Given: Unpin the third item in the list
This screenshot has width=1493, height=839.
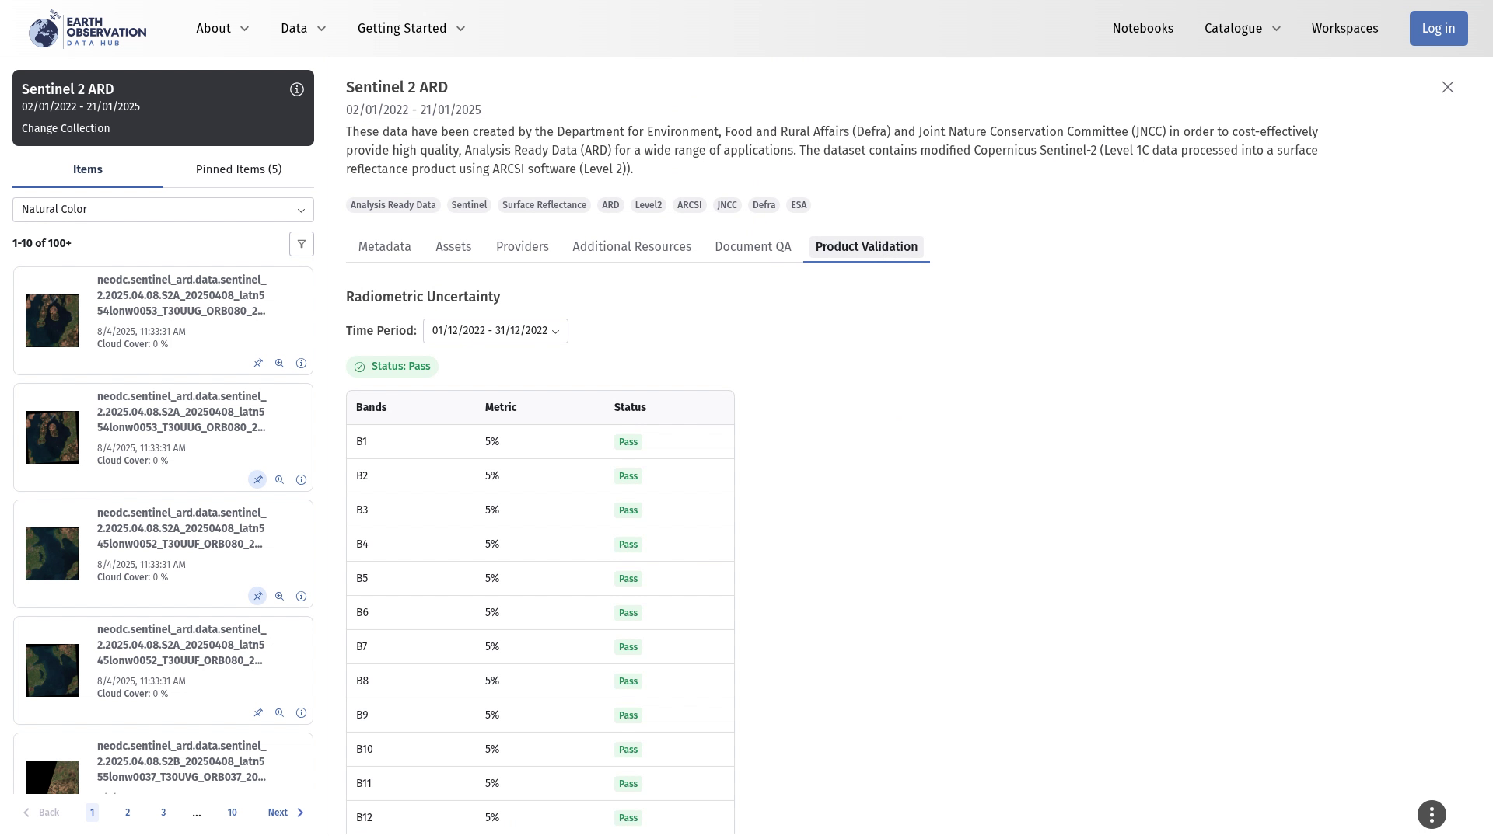Looking at the screenshot, I should pyautogui.click(x=257, y=597).
